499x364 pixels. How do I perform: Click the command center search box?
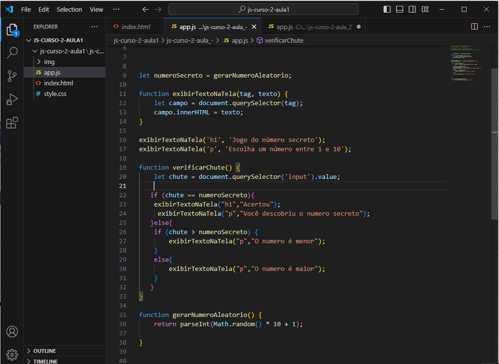(x=263, y=10)
